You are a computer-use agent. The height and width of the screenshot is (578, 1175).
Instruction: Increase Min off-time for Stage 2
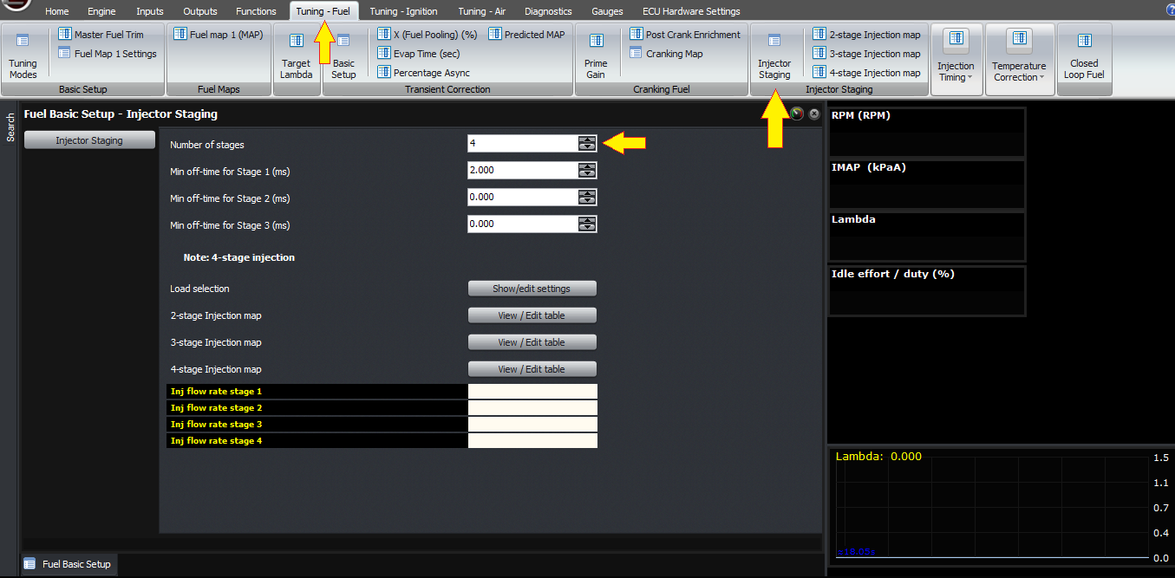588,194
